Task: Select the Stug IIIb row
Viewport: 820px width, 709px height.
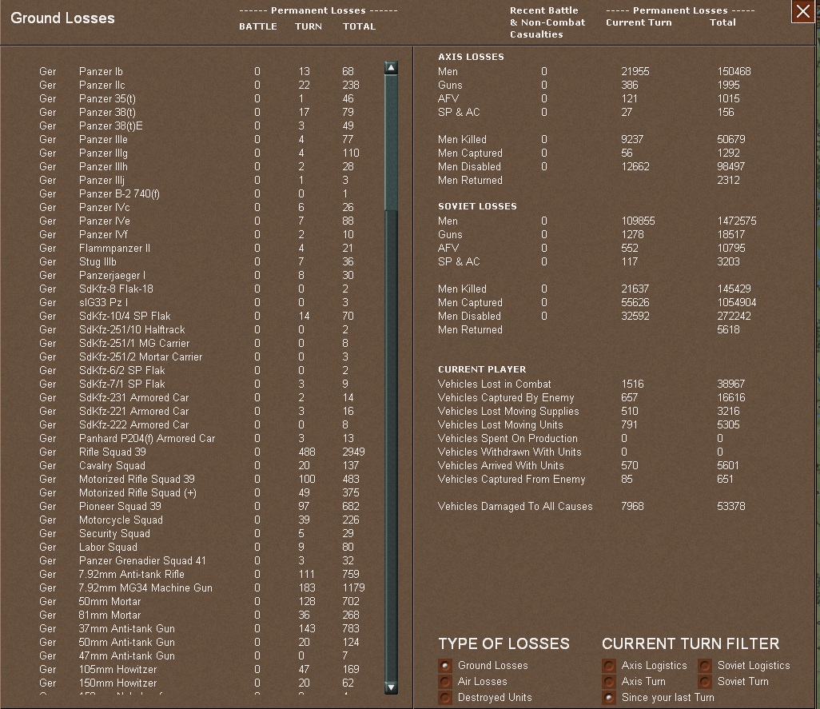Action: coord(202,262)
